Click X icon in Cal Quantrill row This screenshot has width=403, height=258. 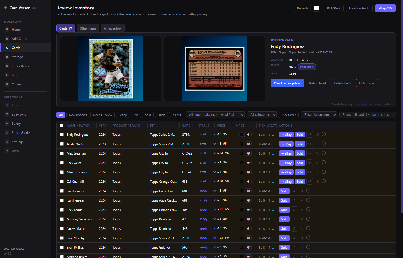point(317,181)
